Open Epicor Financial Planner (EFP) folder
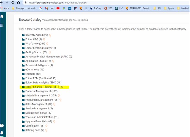Screen dimensions: 190x137 click(43, 87)
